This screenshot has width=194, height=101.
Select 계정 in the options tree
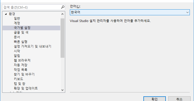[17, 23]
